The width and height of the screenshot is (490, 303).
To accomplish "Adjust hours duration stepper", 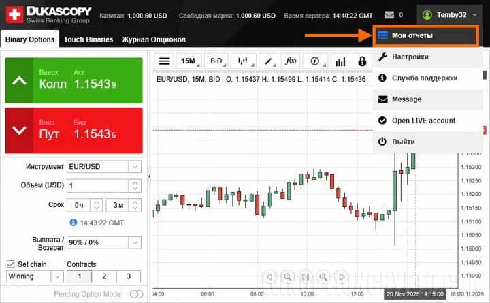I will pyautogui.click(x=96, y=205).
